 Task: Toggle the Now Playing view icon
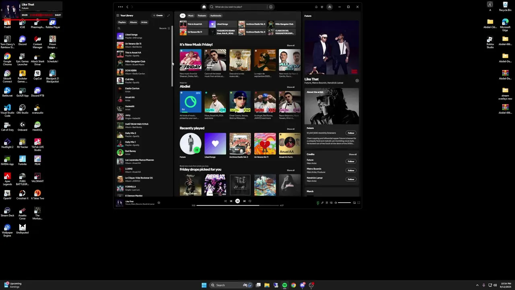(x=318, y=203)
